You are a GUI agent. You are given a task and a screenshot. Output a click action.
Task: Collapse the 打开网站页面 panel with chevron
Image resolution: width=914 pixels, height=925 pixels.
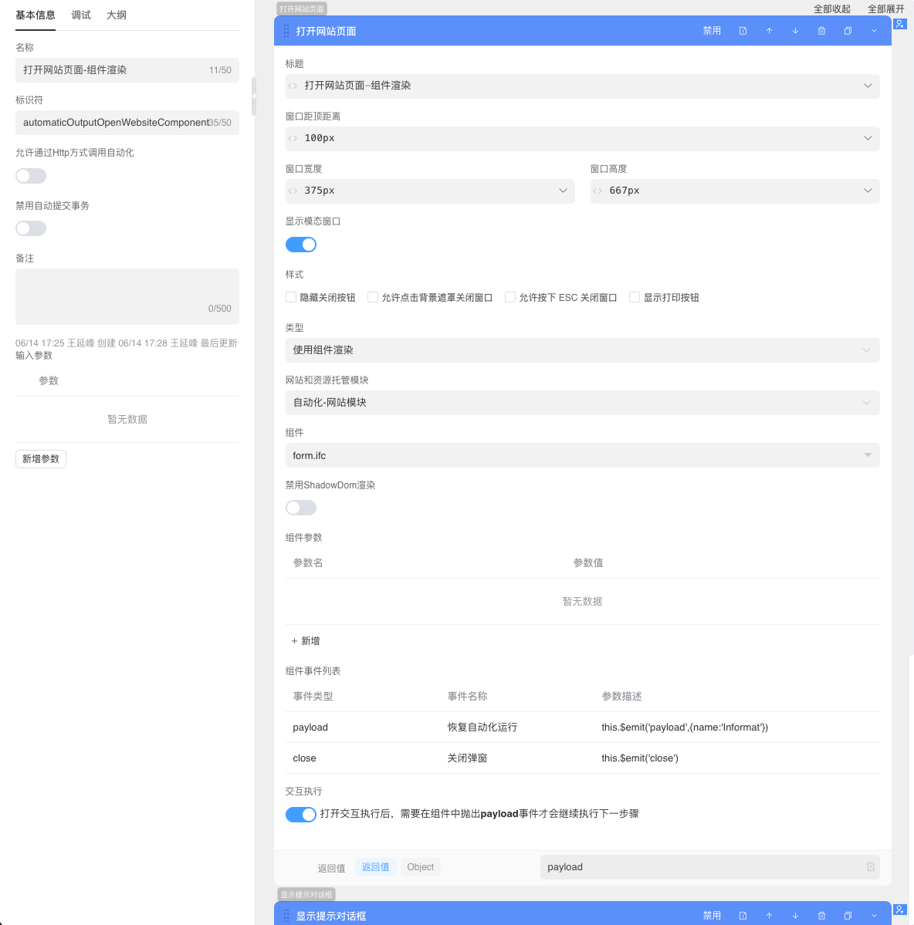coord(874,31)
